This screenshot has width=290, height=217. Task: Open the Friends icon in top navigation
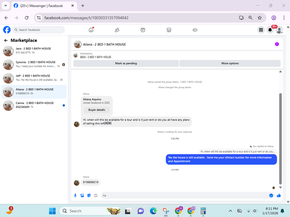[117, 30]
